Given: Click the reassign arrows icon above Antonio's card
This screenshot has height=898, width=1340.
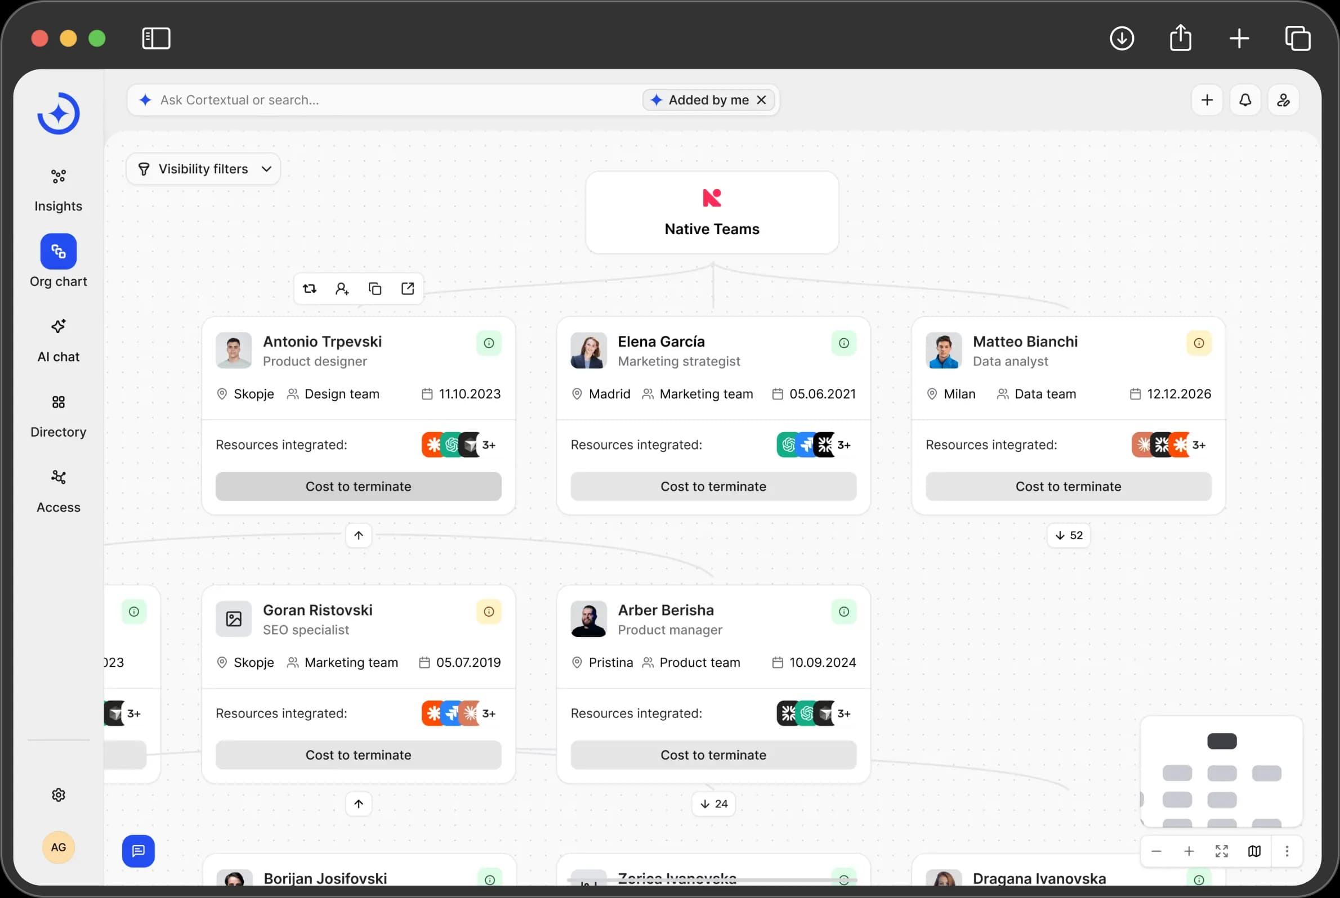Looking at the screenshot, I should click(x=310, y=289).
